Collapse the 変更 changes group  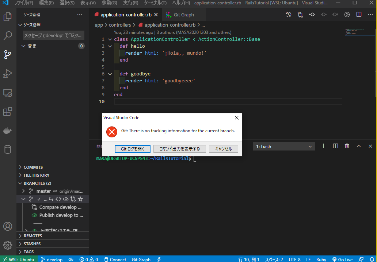pos(53,46)
